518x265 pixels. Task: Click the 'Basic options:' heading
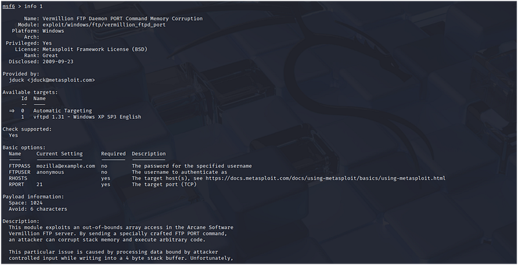click(x=24, y=147)
